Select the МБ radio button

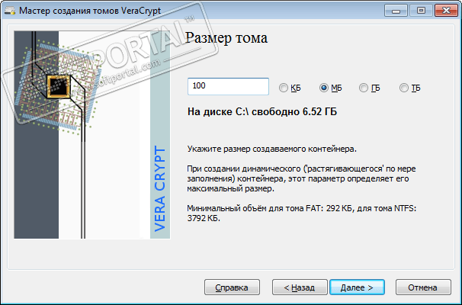331,88
